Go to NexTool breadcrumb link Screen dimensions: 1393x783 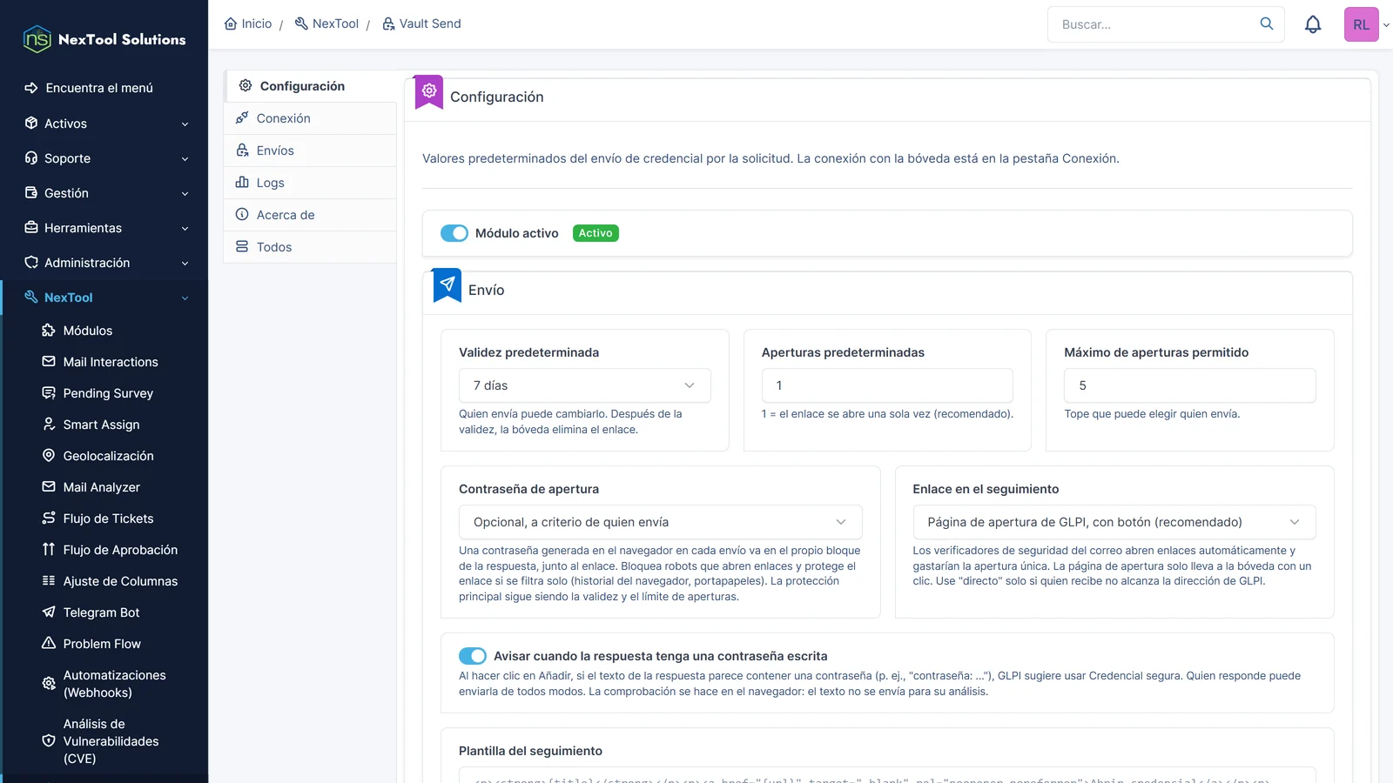click(326, 23)
